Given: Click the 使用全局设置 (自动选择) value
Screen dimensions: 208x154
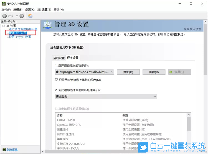Looking at the screenshot, I should [138, 125].
